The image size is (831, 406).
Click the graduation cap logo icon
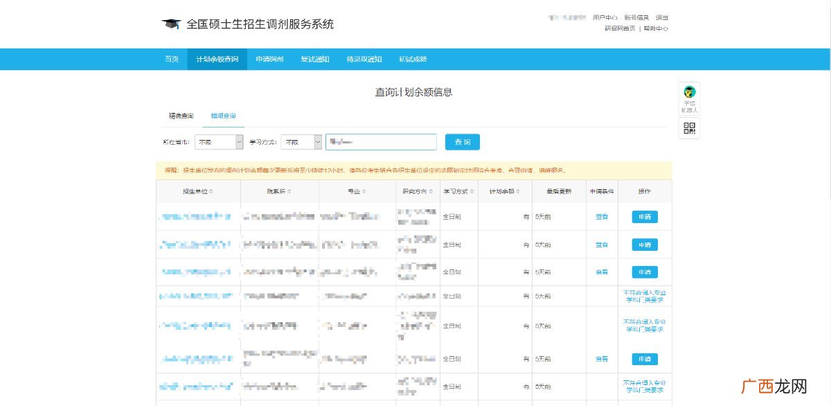171,24
